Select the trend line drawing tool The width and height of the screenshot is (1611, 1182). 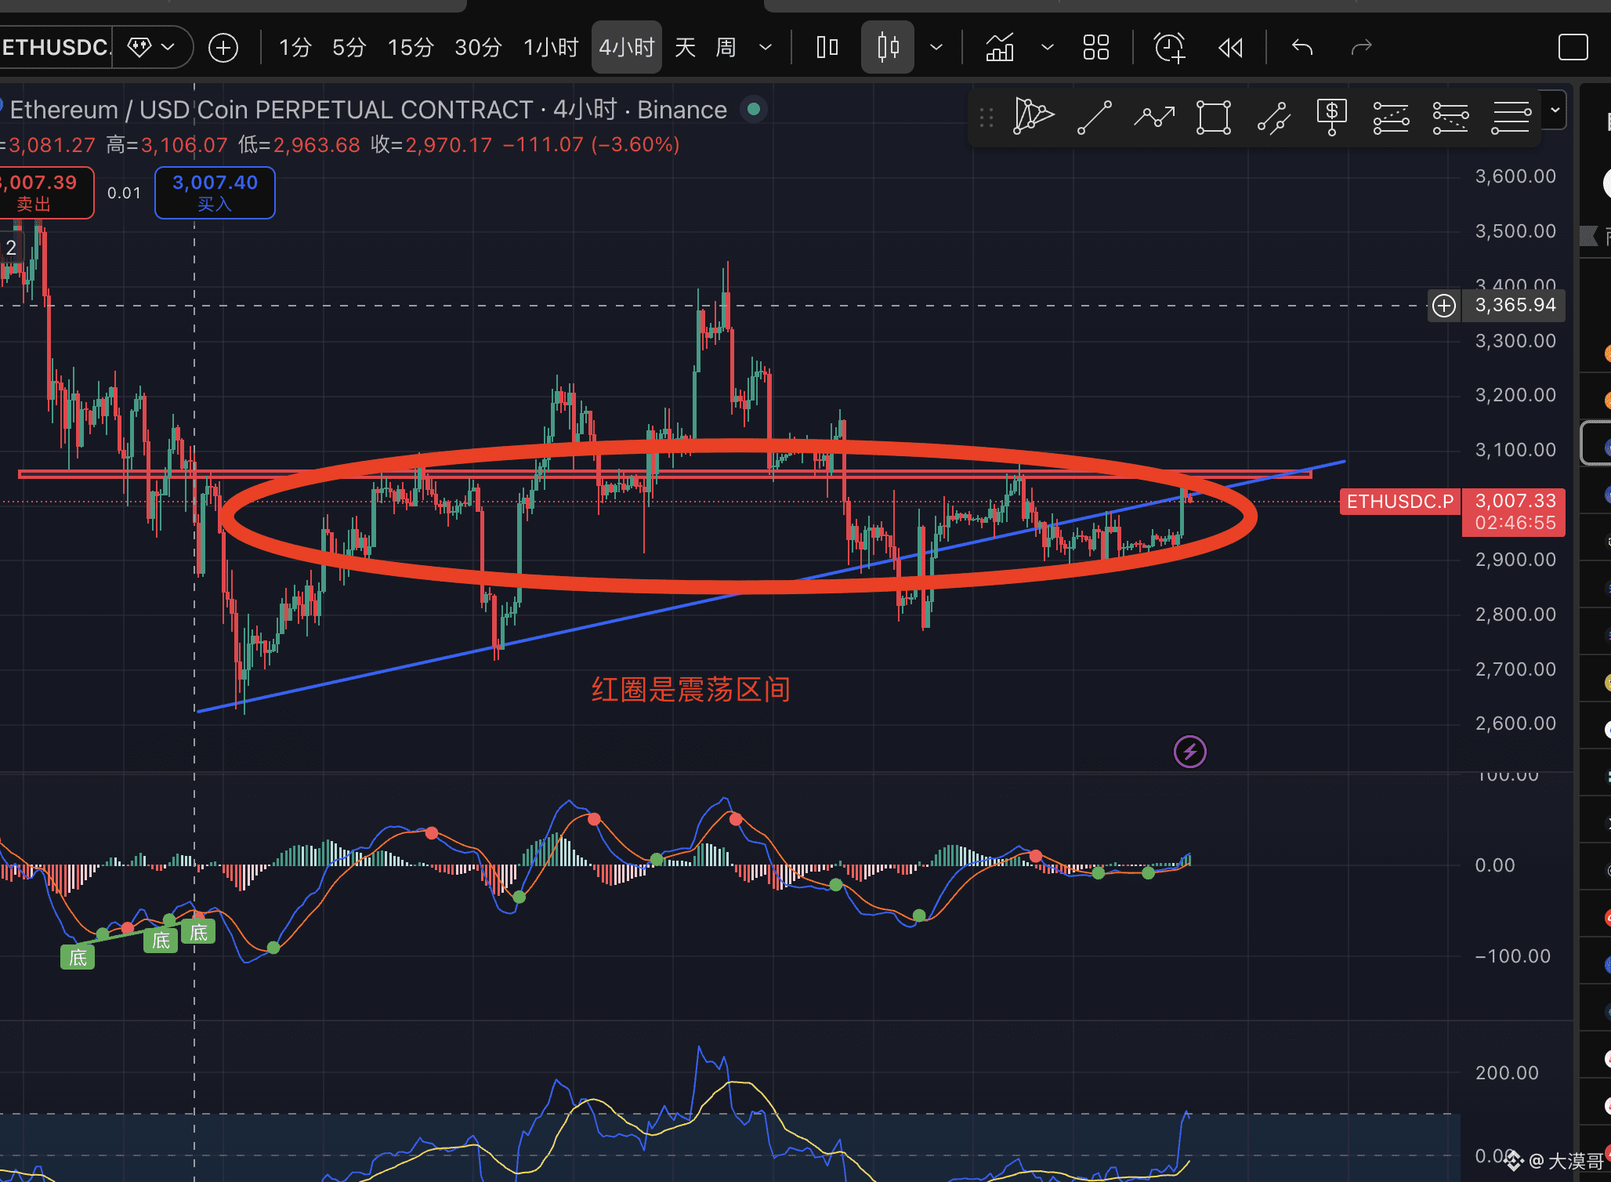[1094, 118]
